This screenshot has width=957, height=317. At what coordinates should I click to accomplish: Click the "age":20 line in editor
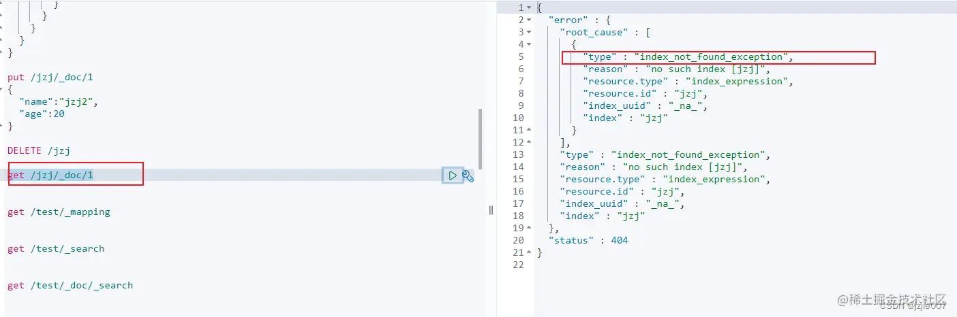click(42, 114)
